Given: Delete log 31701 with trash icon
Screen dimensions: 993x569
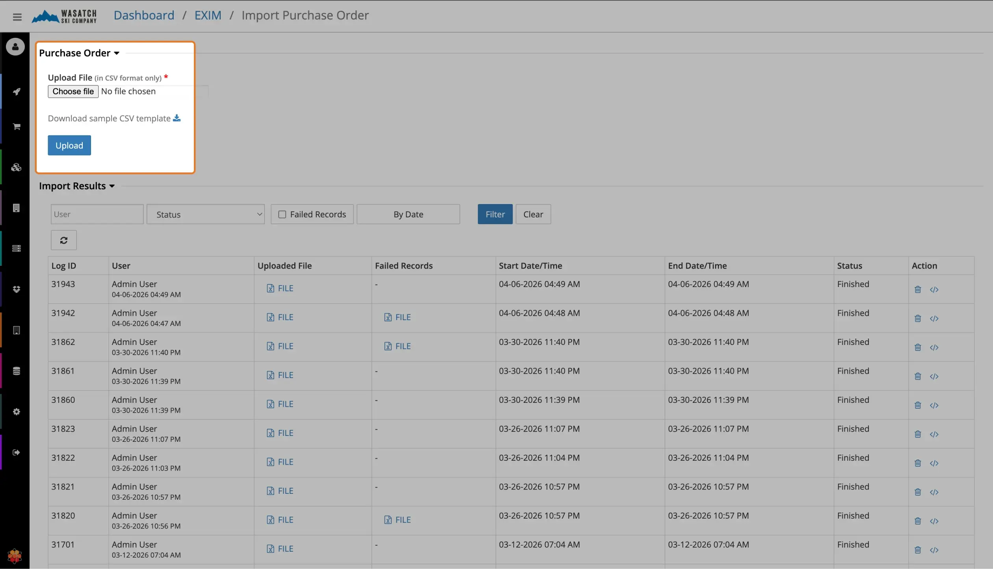Looking at the screenshot, I should tap(918, 550).
